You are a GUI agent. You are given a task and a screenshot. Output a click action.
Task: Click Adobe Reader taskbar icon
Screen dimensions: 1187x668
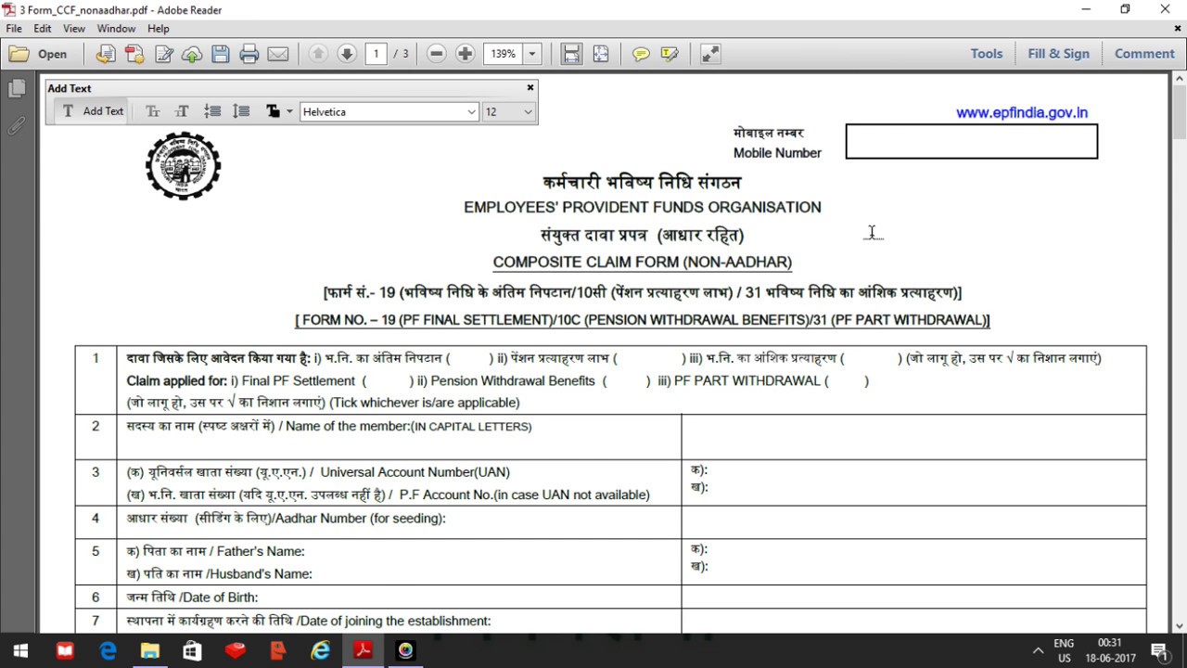click(x=363, y=651)
